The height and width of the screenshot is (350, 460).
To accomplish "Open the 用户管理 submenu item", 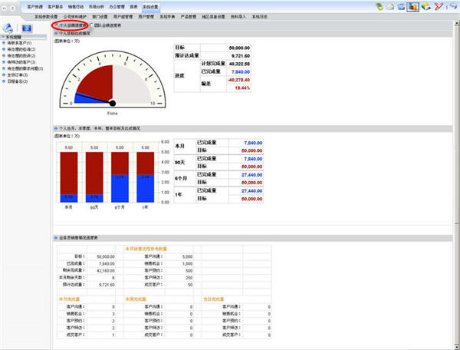I will 146,17.
